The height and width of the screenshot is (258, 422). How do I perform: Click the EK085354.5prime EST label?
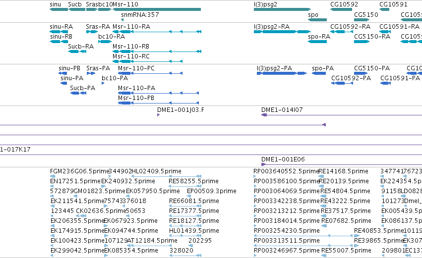pos(131,251)
